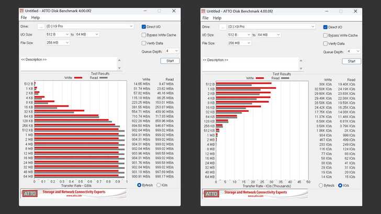The image size is (381, 214).
Task: Click the drive browse '...' button in left window
Action: click(40, 27)
